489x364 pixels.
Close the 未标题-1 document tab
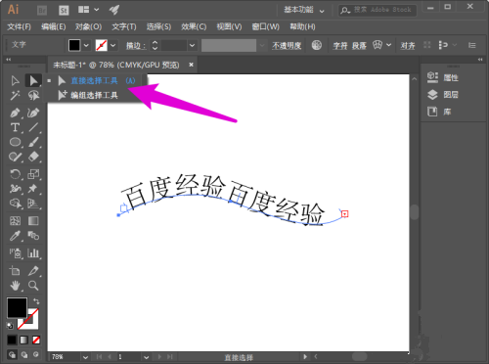191,65
